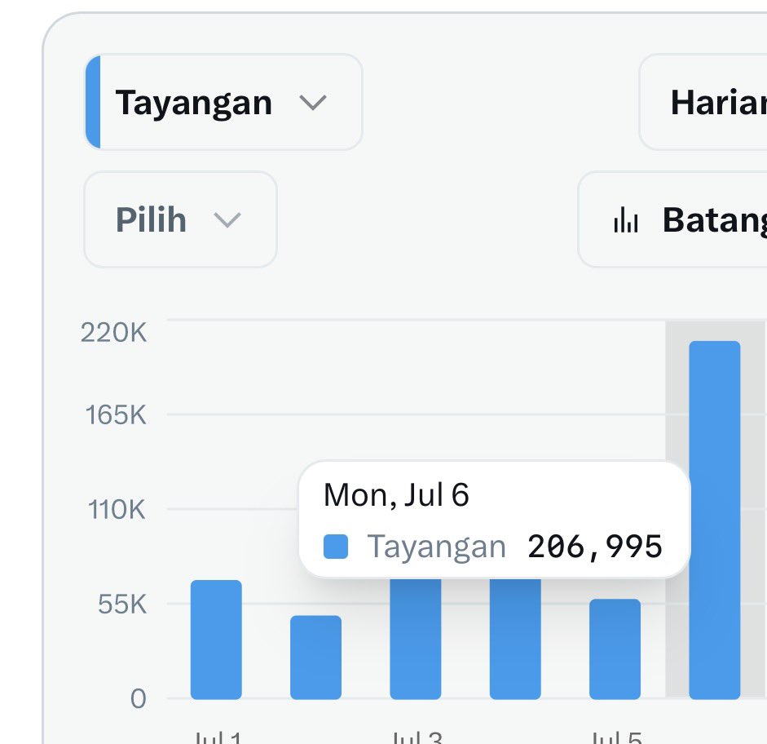Click the 206,995 value in tooltip
767x744 pixels.
[x=595, y=547]
